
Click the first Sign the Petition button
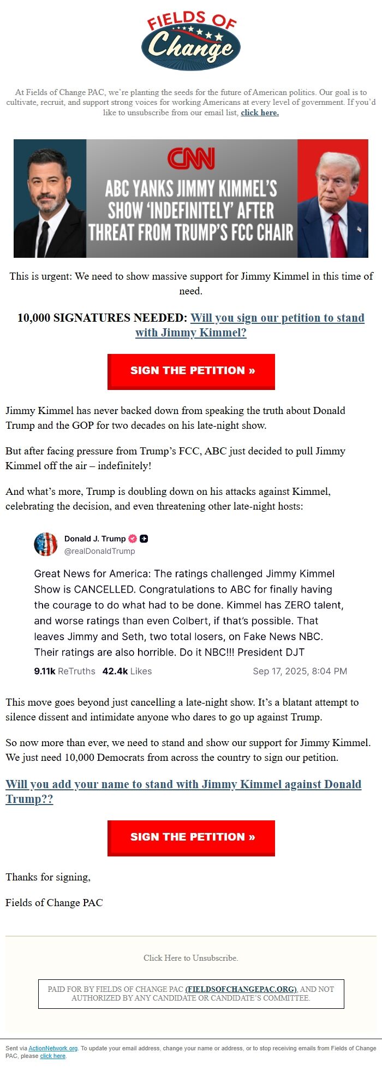tap(191, 371)
